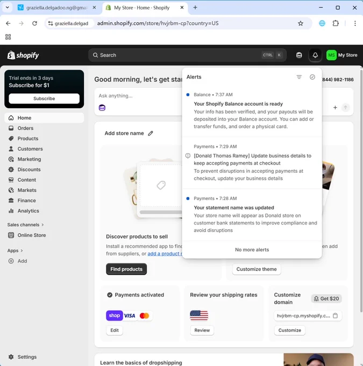363x366 pixels.
Task: Click the pencil icon next to Add store name
Action: [151, 133]
